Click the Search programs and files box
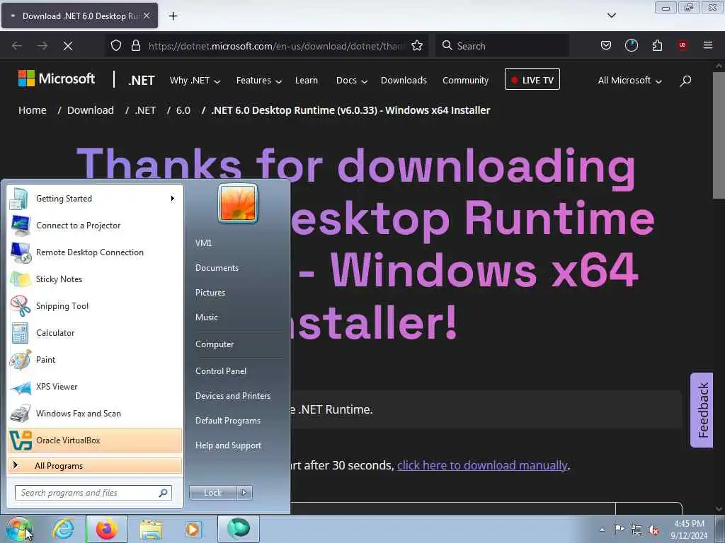725x543 pixels. tap(93, 493)
